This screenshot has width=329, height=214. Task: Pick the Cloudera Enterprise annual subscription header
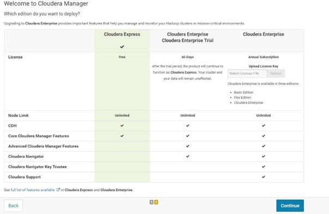(x=263, y=34)
